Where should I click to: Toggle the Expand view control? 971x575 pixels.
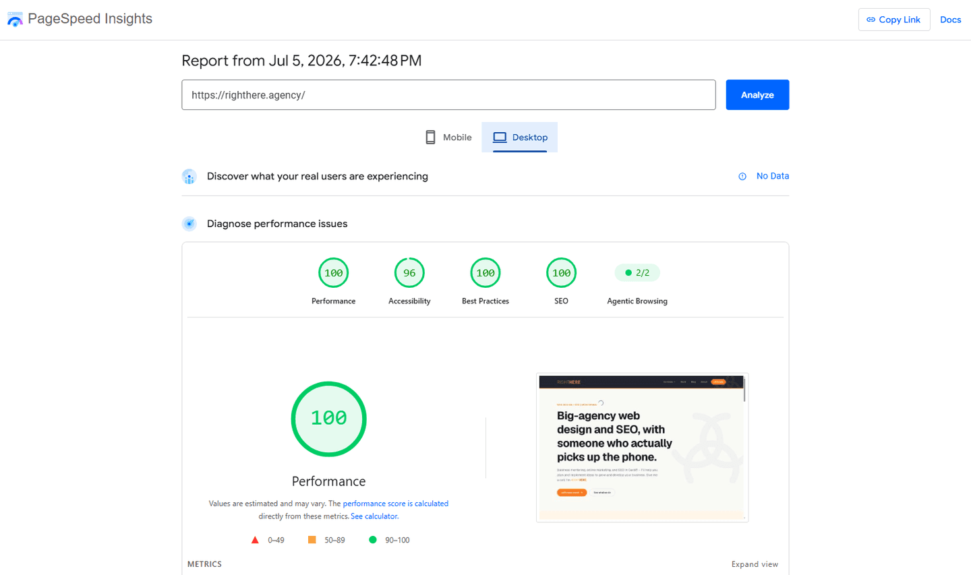755,564
